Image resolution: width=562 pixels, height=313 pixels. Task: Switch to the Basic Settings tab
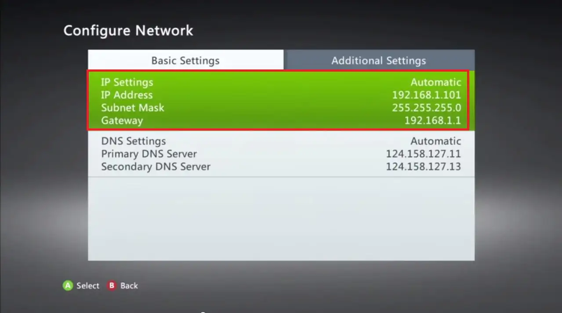[185, 60]
